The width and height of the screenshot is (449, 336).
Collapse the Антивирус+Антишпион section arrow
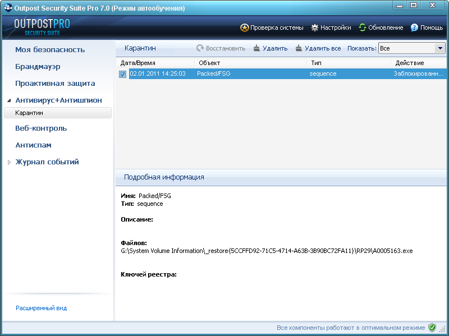pyautogui.click(x=9, y=100)
